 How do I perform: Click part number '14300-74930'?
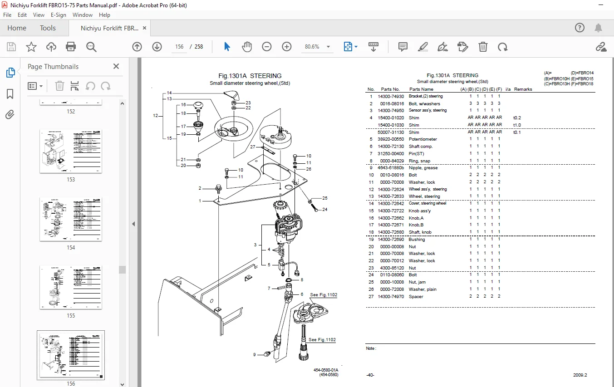pyautogui.click(x=391, y=96)
